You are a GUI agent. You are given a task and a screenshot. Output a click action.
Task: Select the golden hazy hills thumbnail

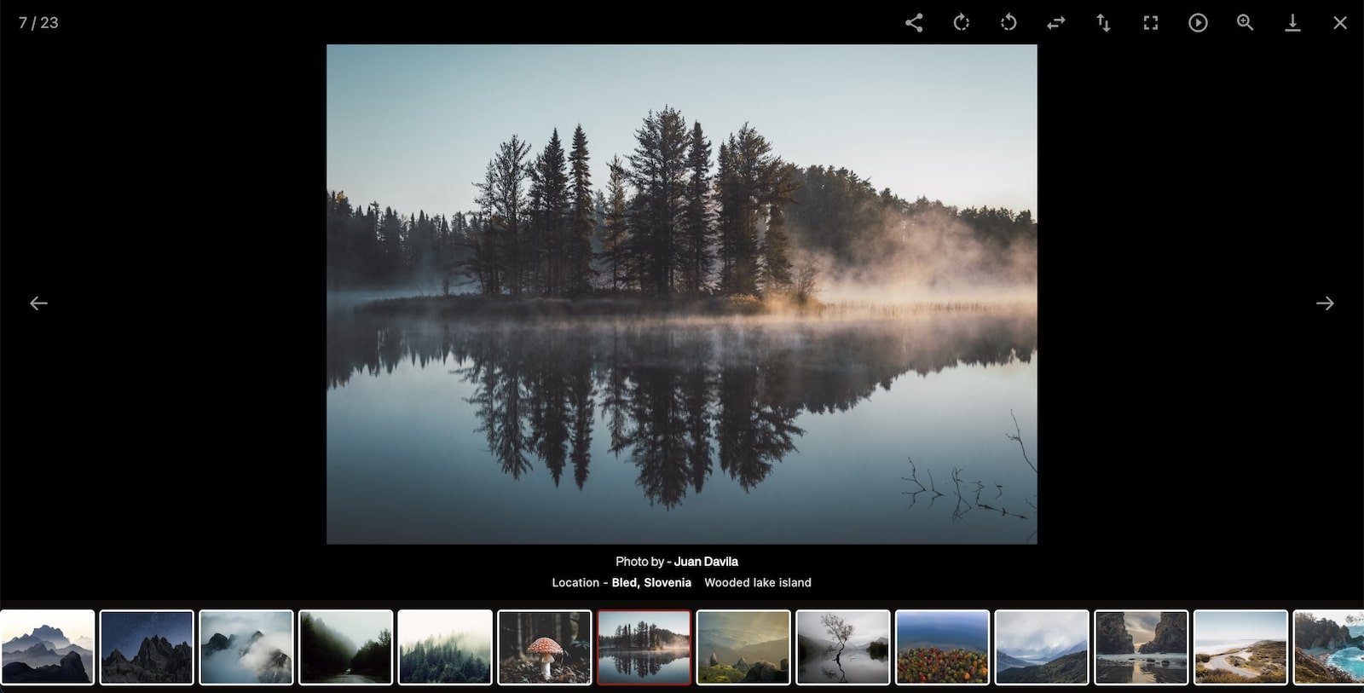(743, 647)
